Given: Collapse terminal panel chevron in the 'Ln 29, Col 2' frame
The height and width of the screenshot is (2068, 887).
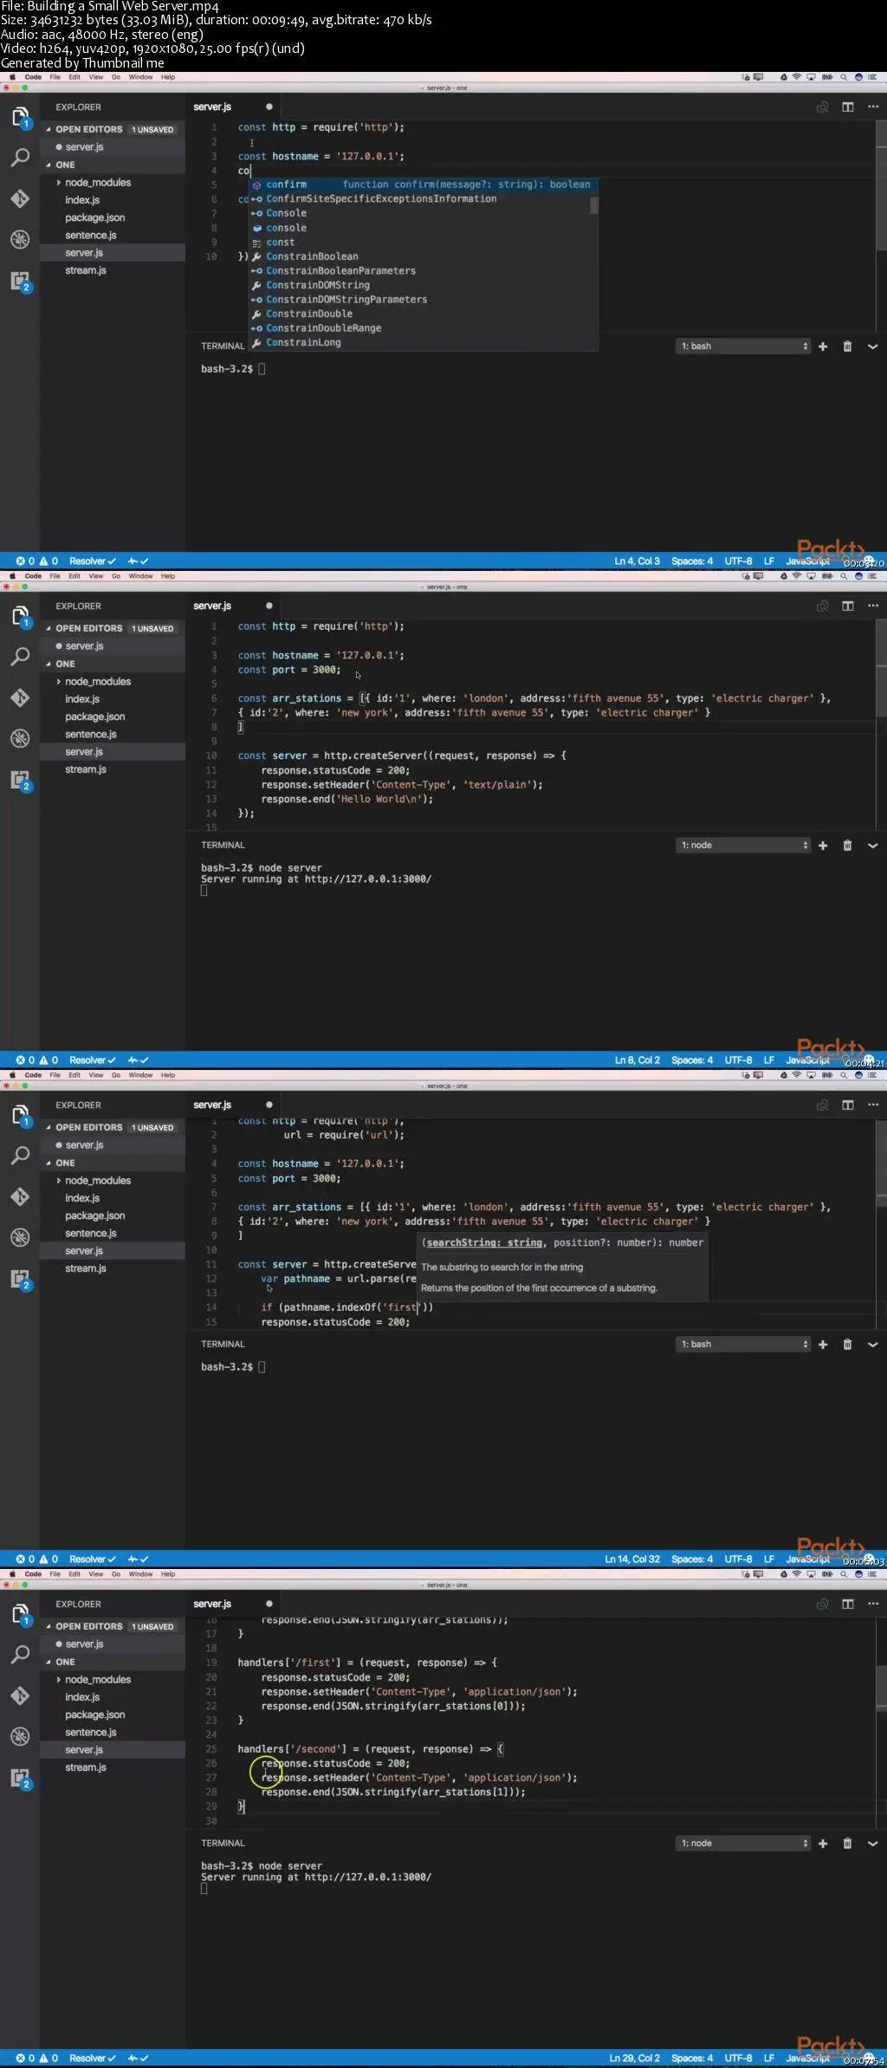Looking at the screenshot, I should click(x=872, y=1844).
